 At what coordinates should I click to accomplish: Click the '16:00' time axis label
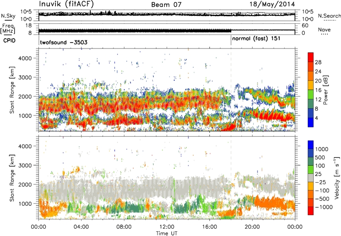point(209,227)
